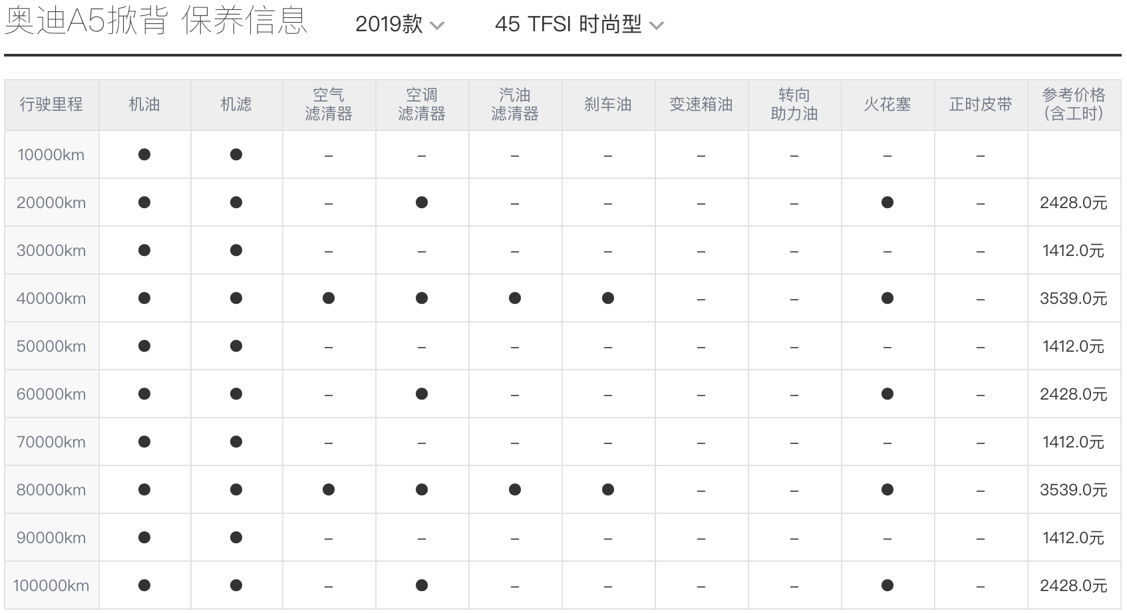Select the 行驶里程 column header
Image resolution: width=1127 pixels, height=613 pixels.
pos(51,104)
